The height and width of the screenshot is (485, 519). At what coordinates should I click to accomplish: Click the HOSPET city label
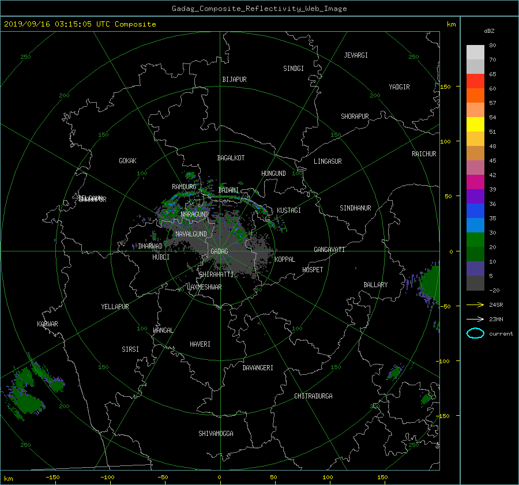click(x=313, y=270)
